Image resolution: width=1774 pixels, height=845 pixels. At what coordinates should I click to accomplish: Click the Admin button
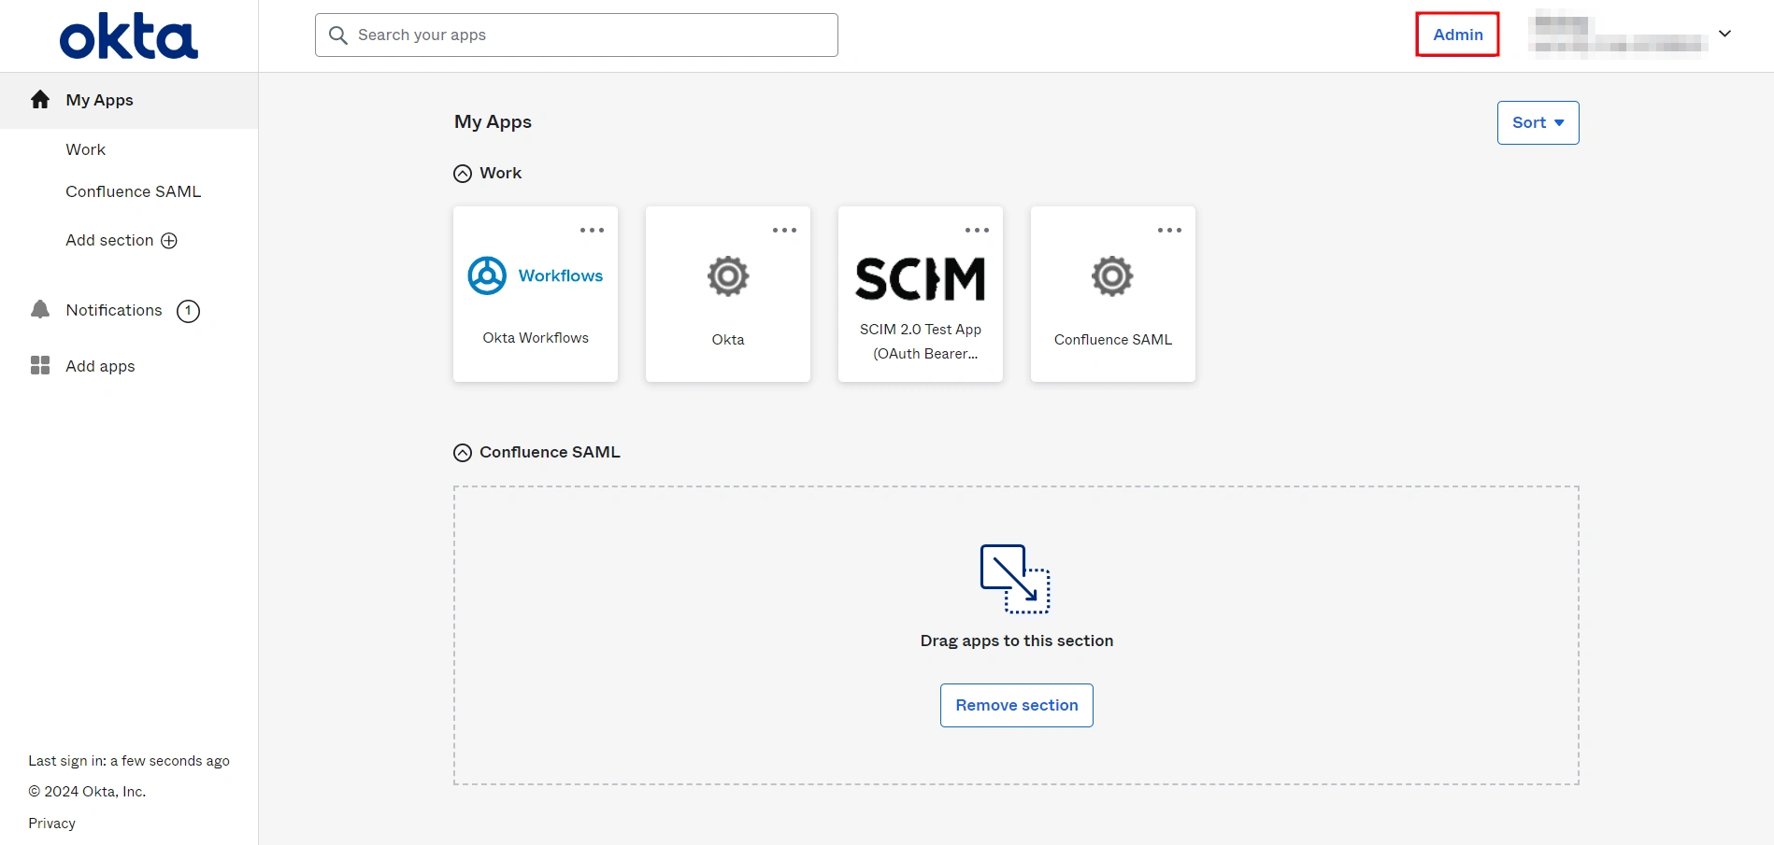pos(1458,35)
